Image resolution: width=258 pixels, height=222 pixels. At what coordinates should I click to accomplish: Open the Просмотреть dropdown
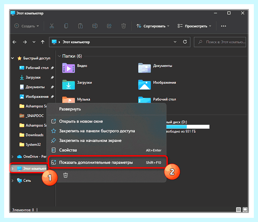pyautogui.click(x=194, y=26)
